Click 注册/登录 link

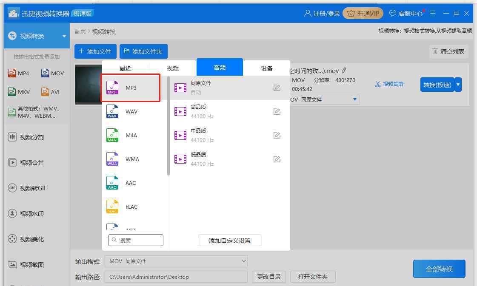tap(322, 13)
